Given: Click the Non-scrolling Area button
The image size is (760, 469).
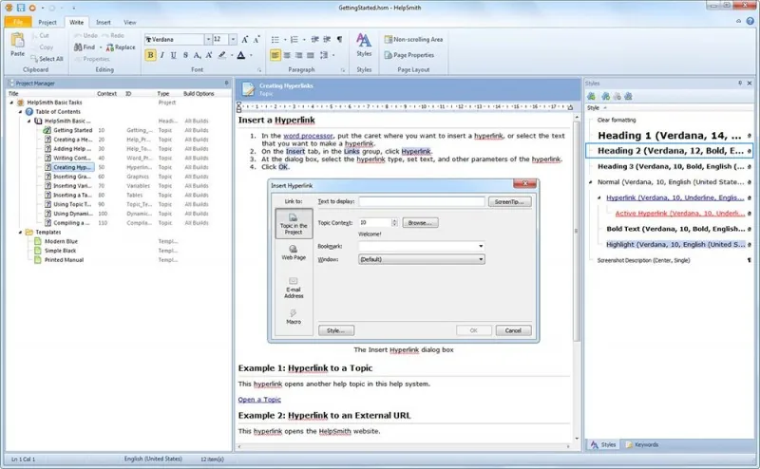Looking at the screenshot, I should (413, 39).
